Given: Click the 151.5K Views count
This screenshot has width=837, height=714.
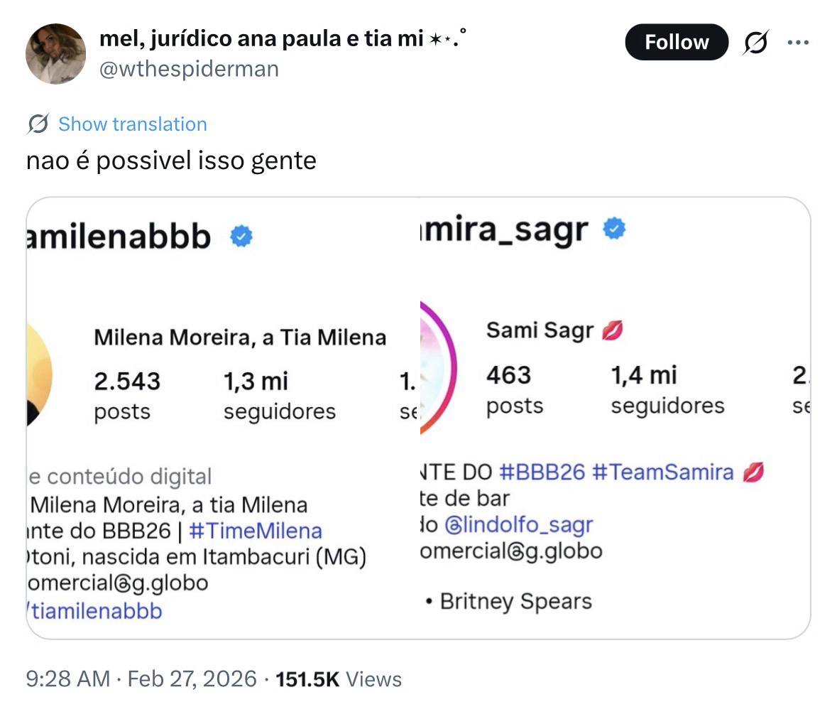Looking at the screenshot, I should (338, 679).
